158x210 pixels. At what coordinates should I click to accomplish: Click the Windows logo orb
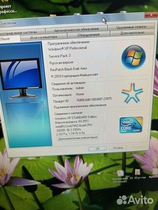[133, 57]
